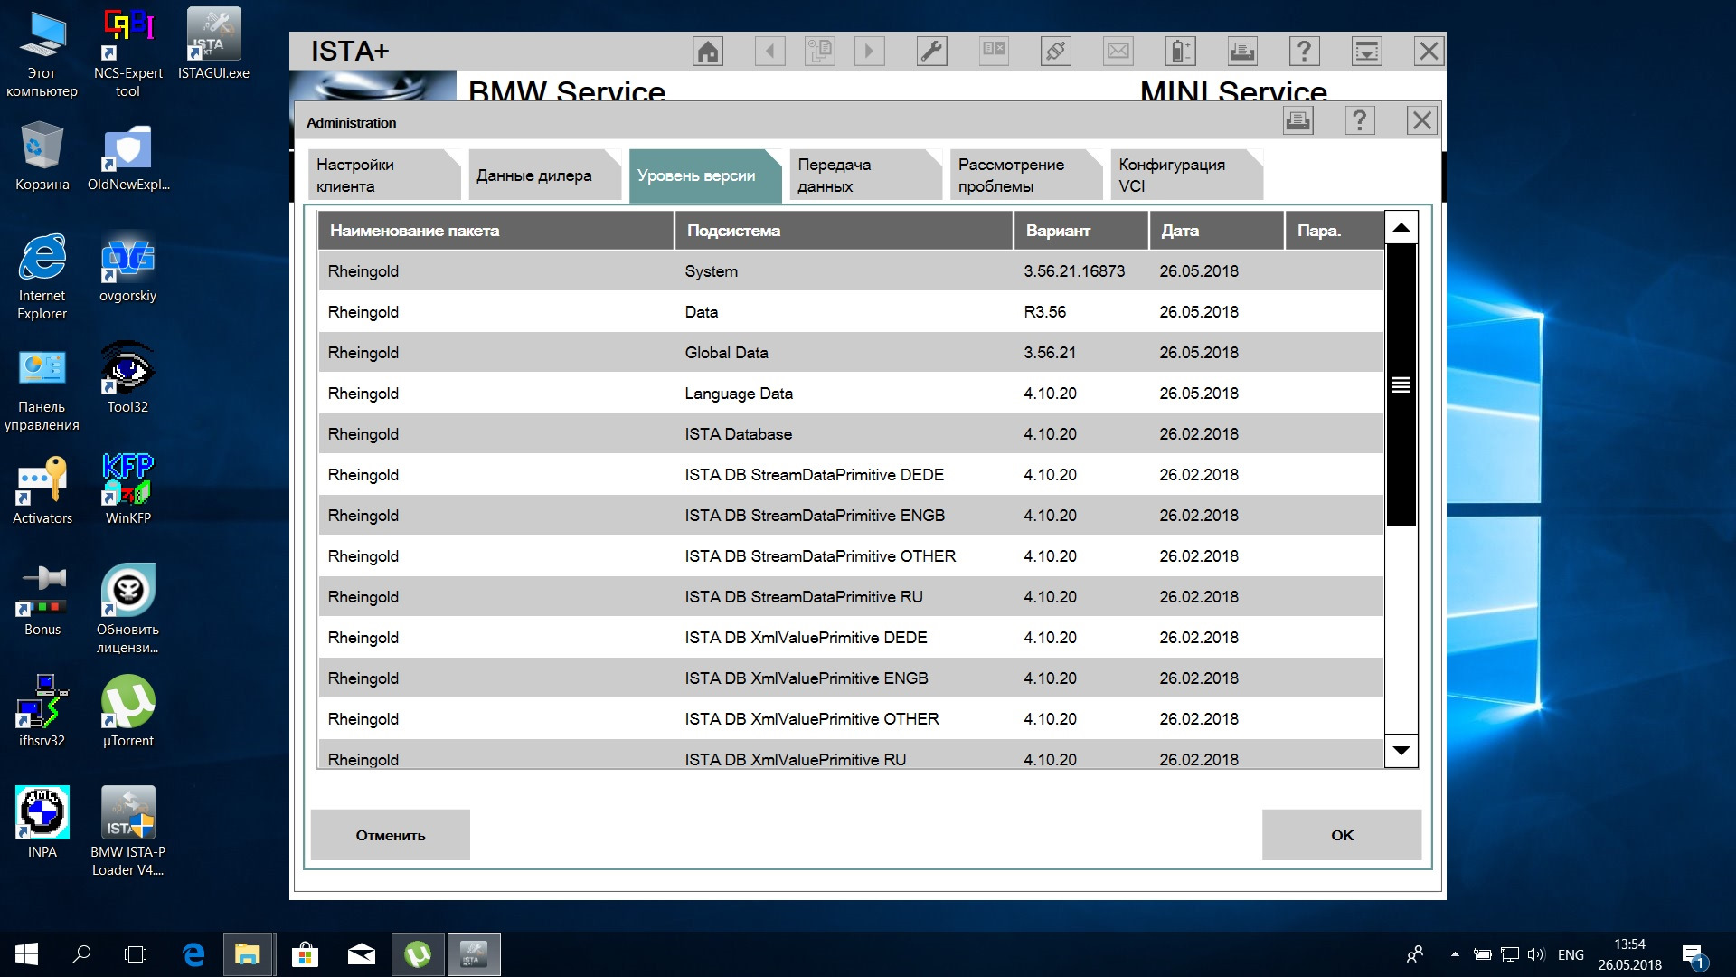Viewport: 1736px width, 977px height.
Task: Click the print icon in ISTA+ toolbar
Action: [x=1242, y=51]
